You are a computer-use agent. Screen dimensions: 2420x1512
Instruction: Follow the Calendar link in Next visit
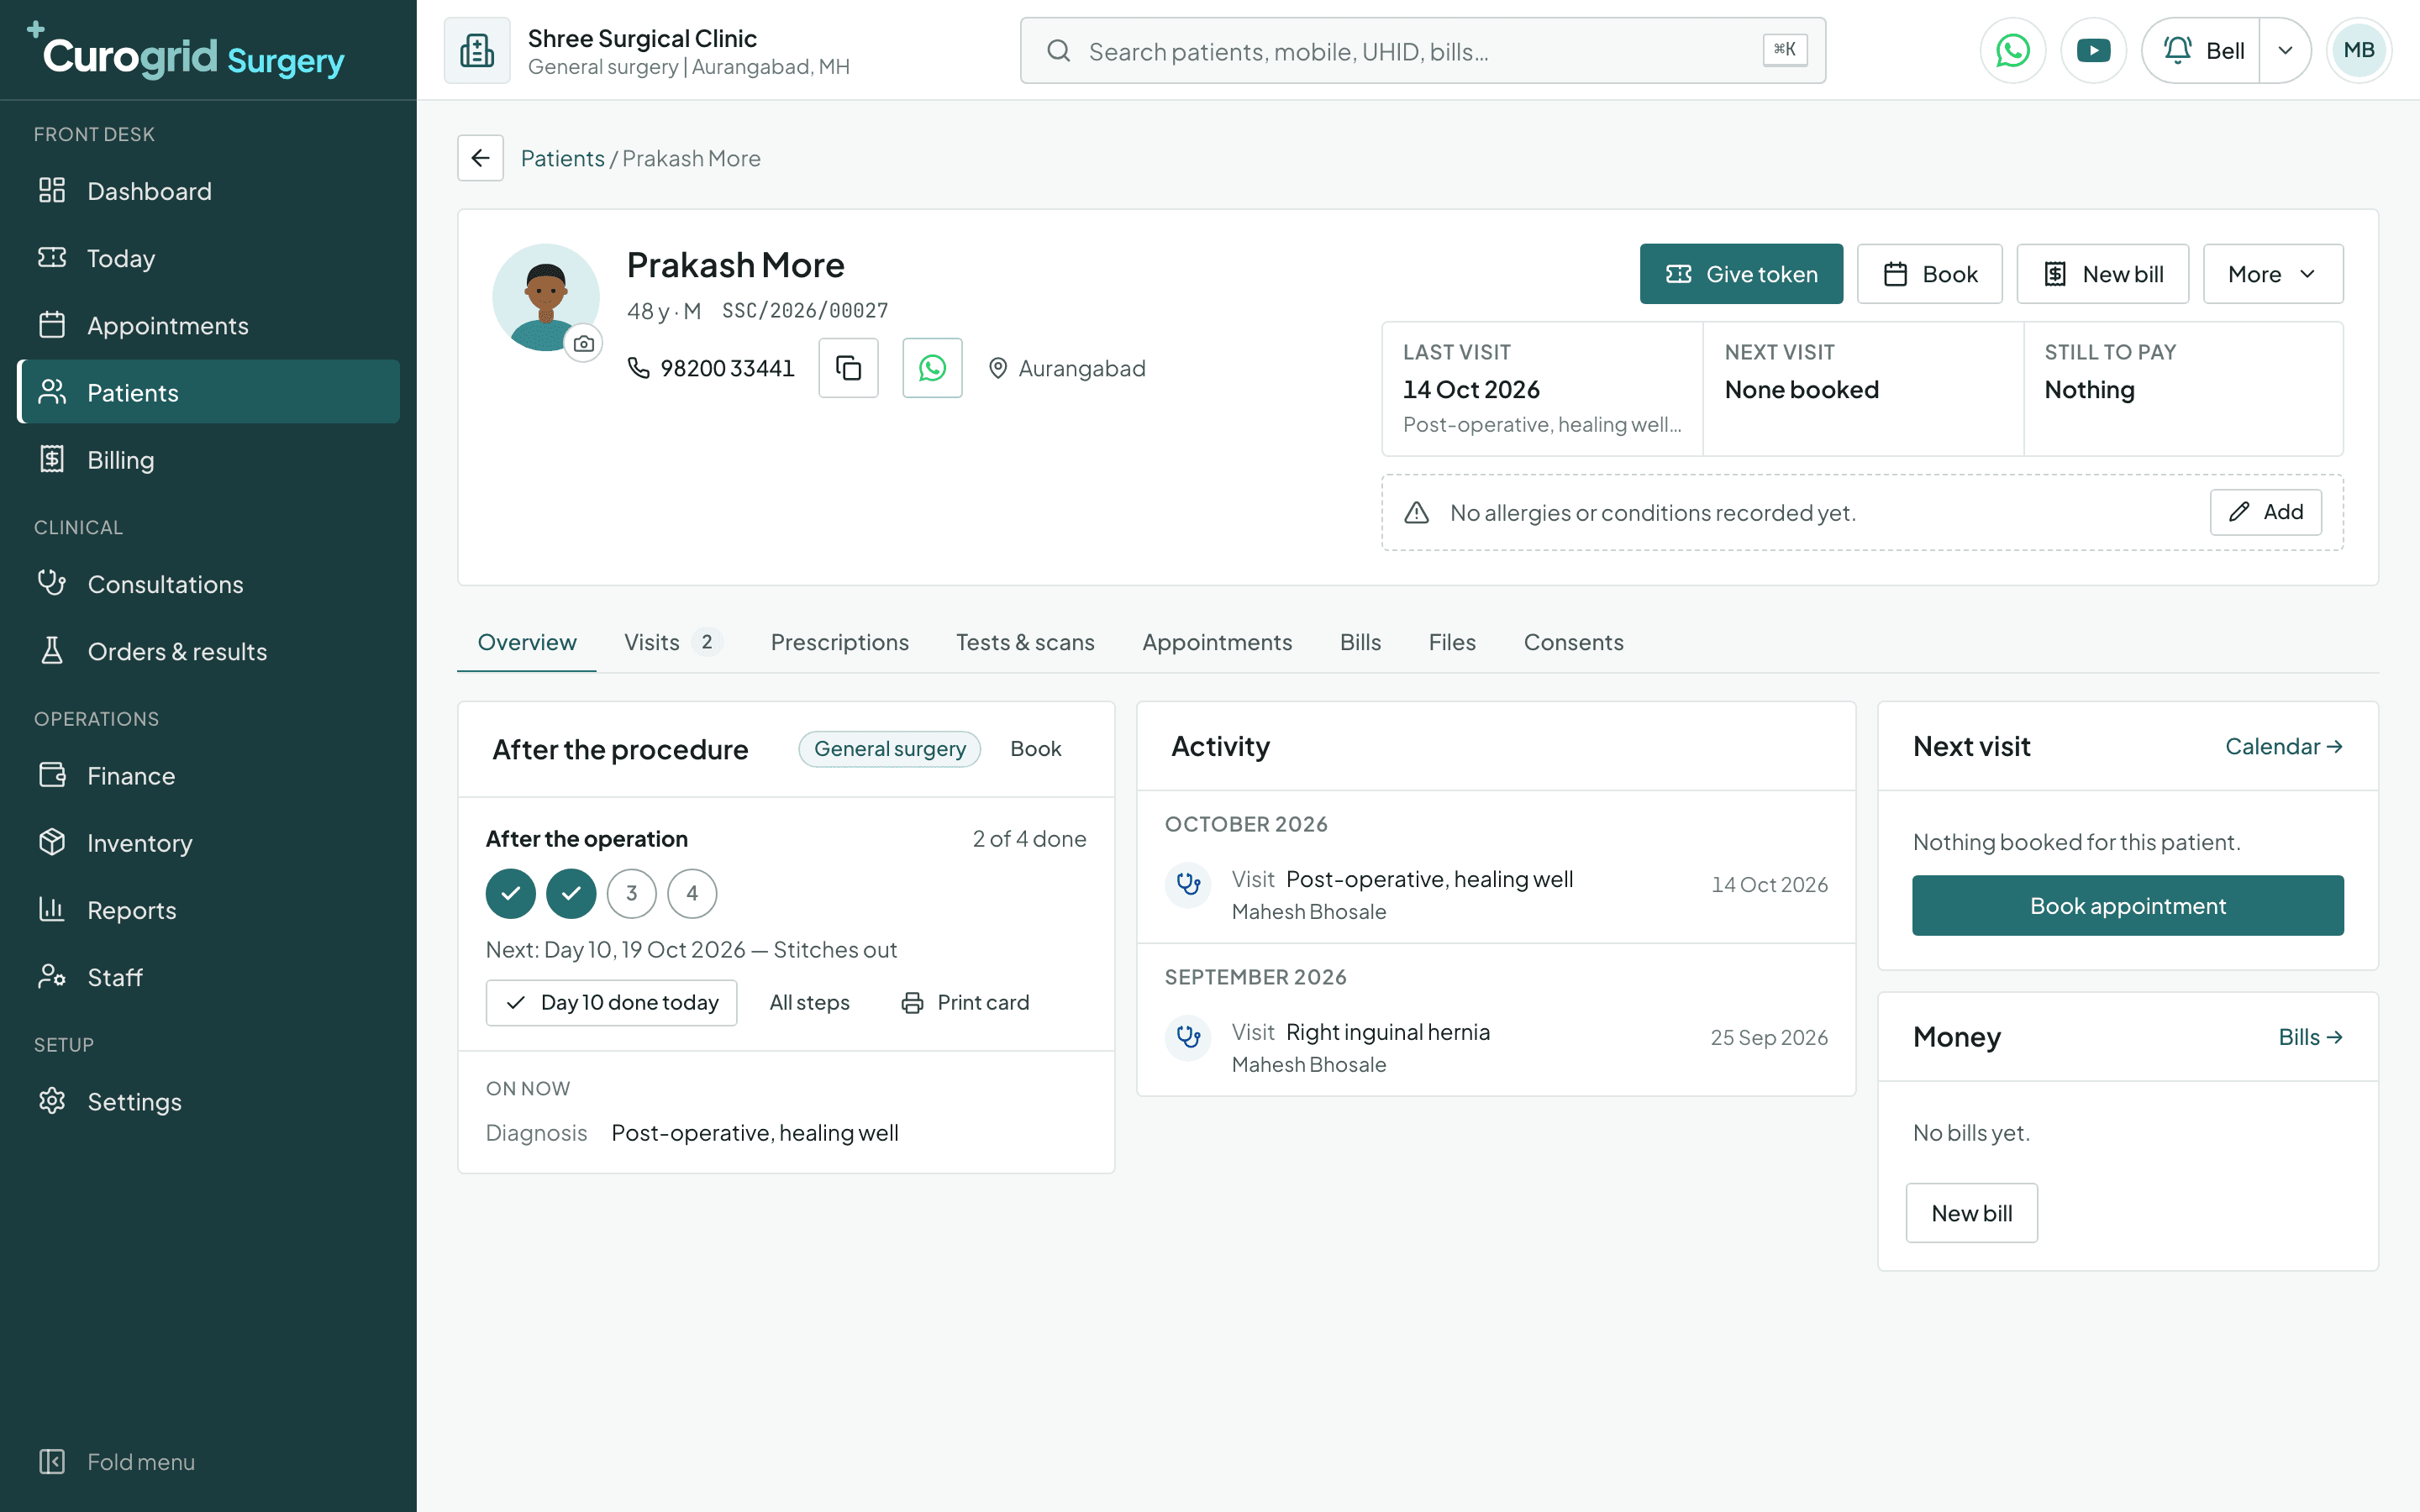[2283, 746]
